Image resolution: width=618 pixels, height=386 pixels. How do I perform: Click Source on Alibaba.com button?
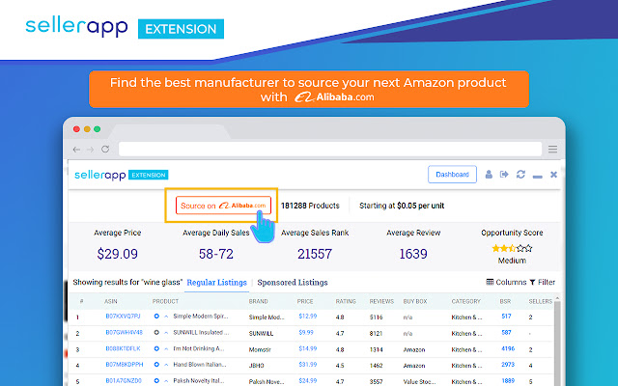click(x=223, y=206)
